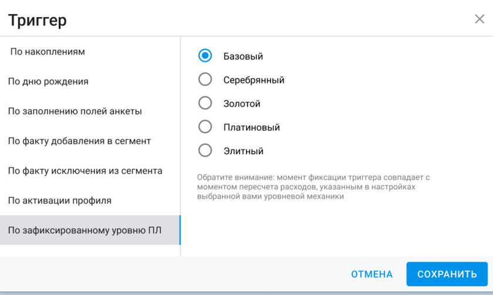
Task: Select 'По зафиксированному уровню ПЛ' item
Action: point(85,230)
